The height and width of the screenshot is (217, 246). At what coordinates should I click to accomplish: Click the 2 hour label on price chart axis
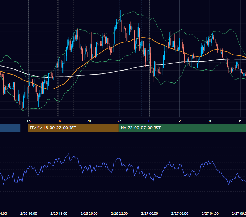coord(180,121)
